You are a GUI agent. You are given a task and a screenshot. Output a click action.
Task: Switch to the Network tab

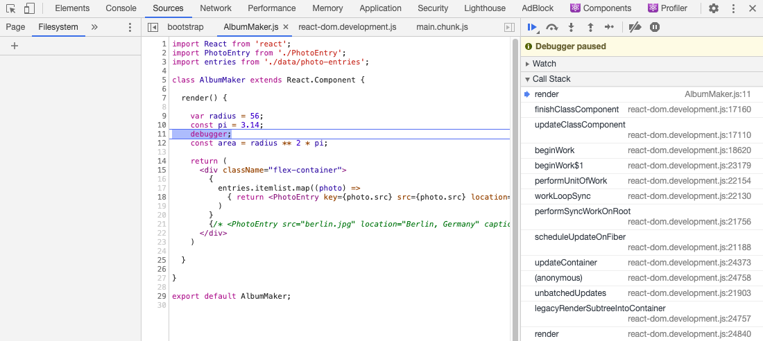(x=216, y=8)
